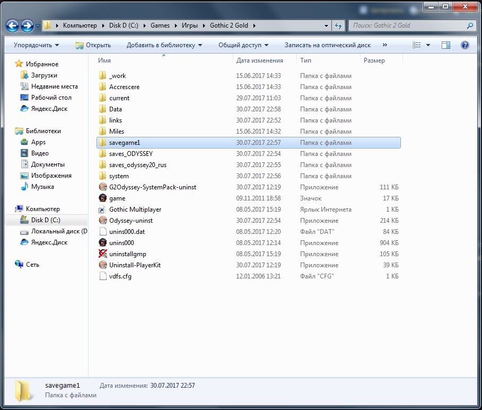Select Компьютер in the navigation pane

38,209
